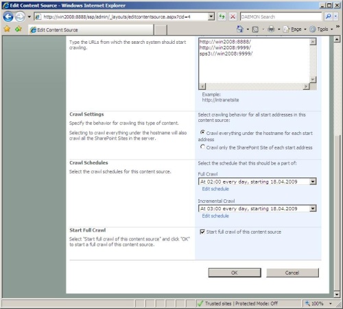343x309 pixels.
Task: Click the Refresh page icon
Action: [x=222, y=16]
